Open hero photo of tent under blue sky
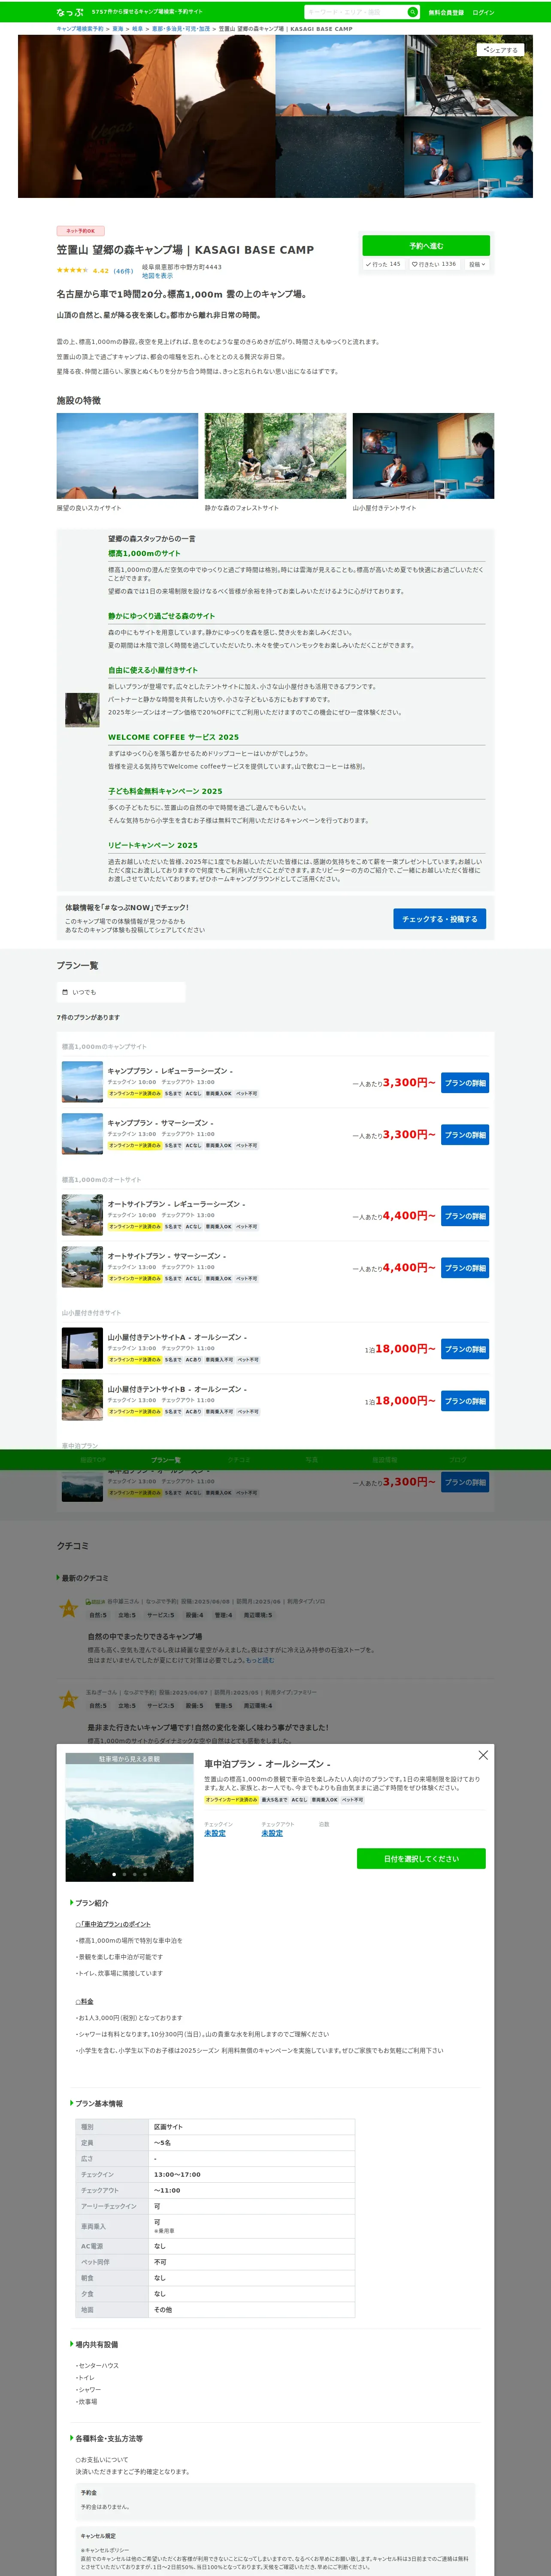 pyautogui.click(x=340, y=76)
